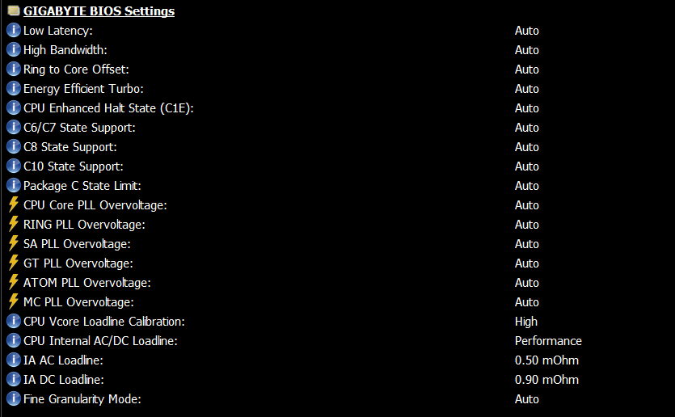Select the SA PLL Overvoltage row label
This screenshot has height=417, width=675.
coord(77,244)
